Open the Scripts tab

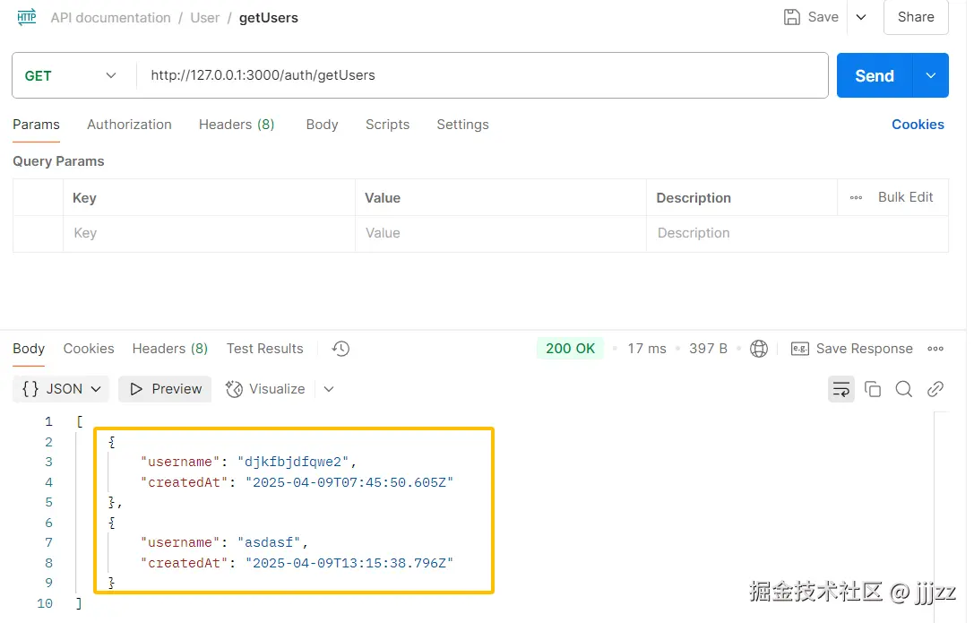coord(388,125)
